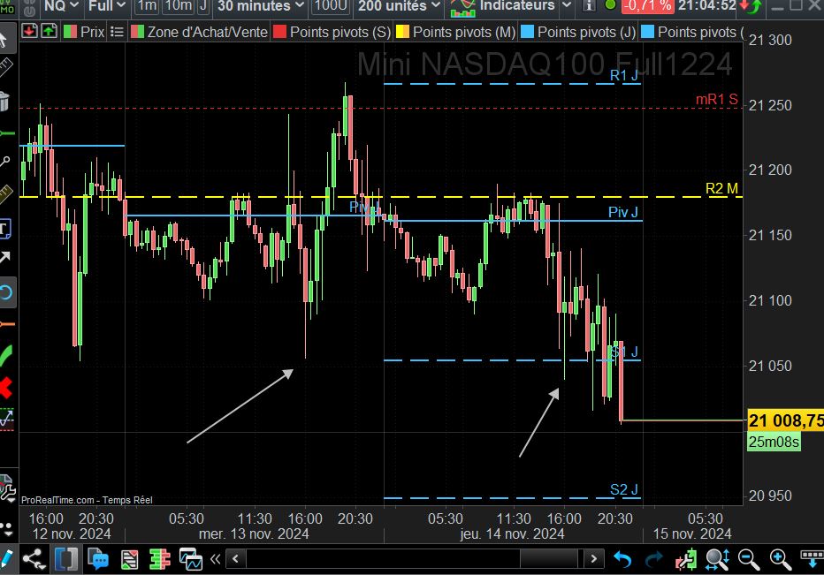Open the chat comments icon in bottom toolbar
This screenshot has width=824, height=575.
(x=98, y=559)
